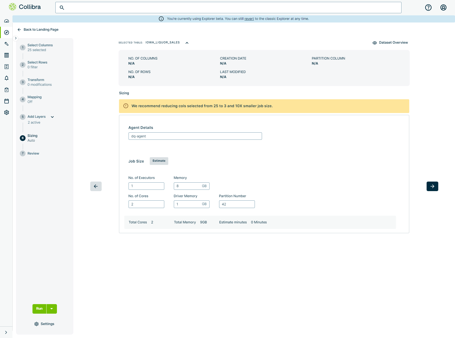Open the dashboard gauge icon in sidebar
The width and height of the screenshot is (455, 338).
pos(7,21)
